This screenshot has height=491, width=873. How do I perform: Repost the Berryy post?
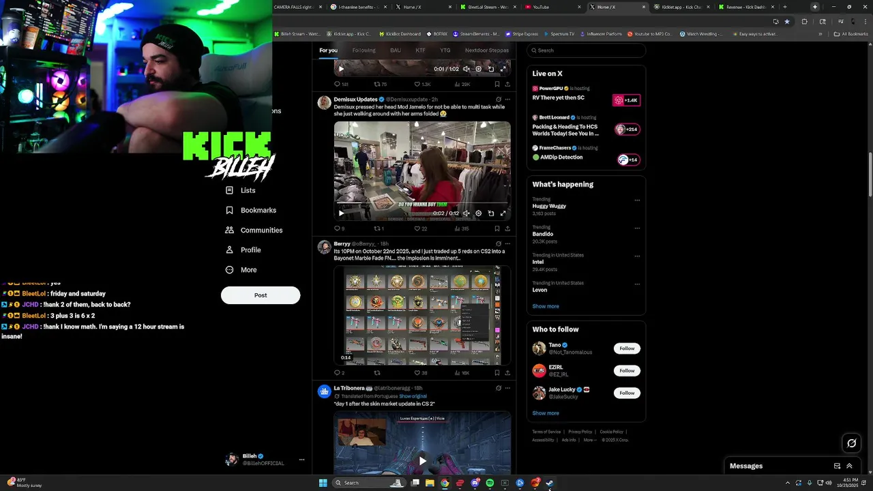tap(377, 373)
